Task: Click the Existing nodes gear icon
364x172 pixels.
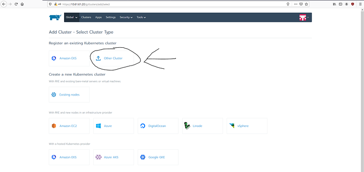Action: [x=54, y=95]
